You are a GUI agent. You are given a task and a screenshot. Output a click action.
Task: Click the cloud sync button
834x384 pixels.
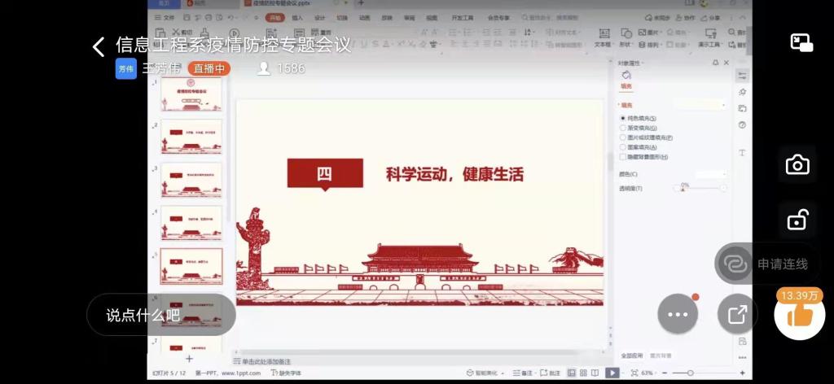(657, 18)
